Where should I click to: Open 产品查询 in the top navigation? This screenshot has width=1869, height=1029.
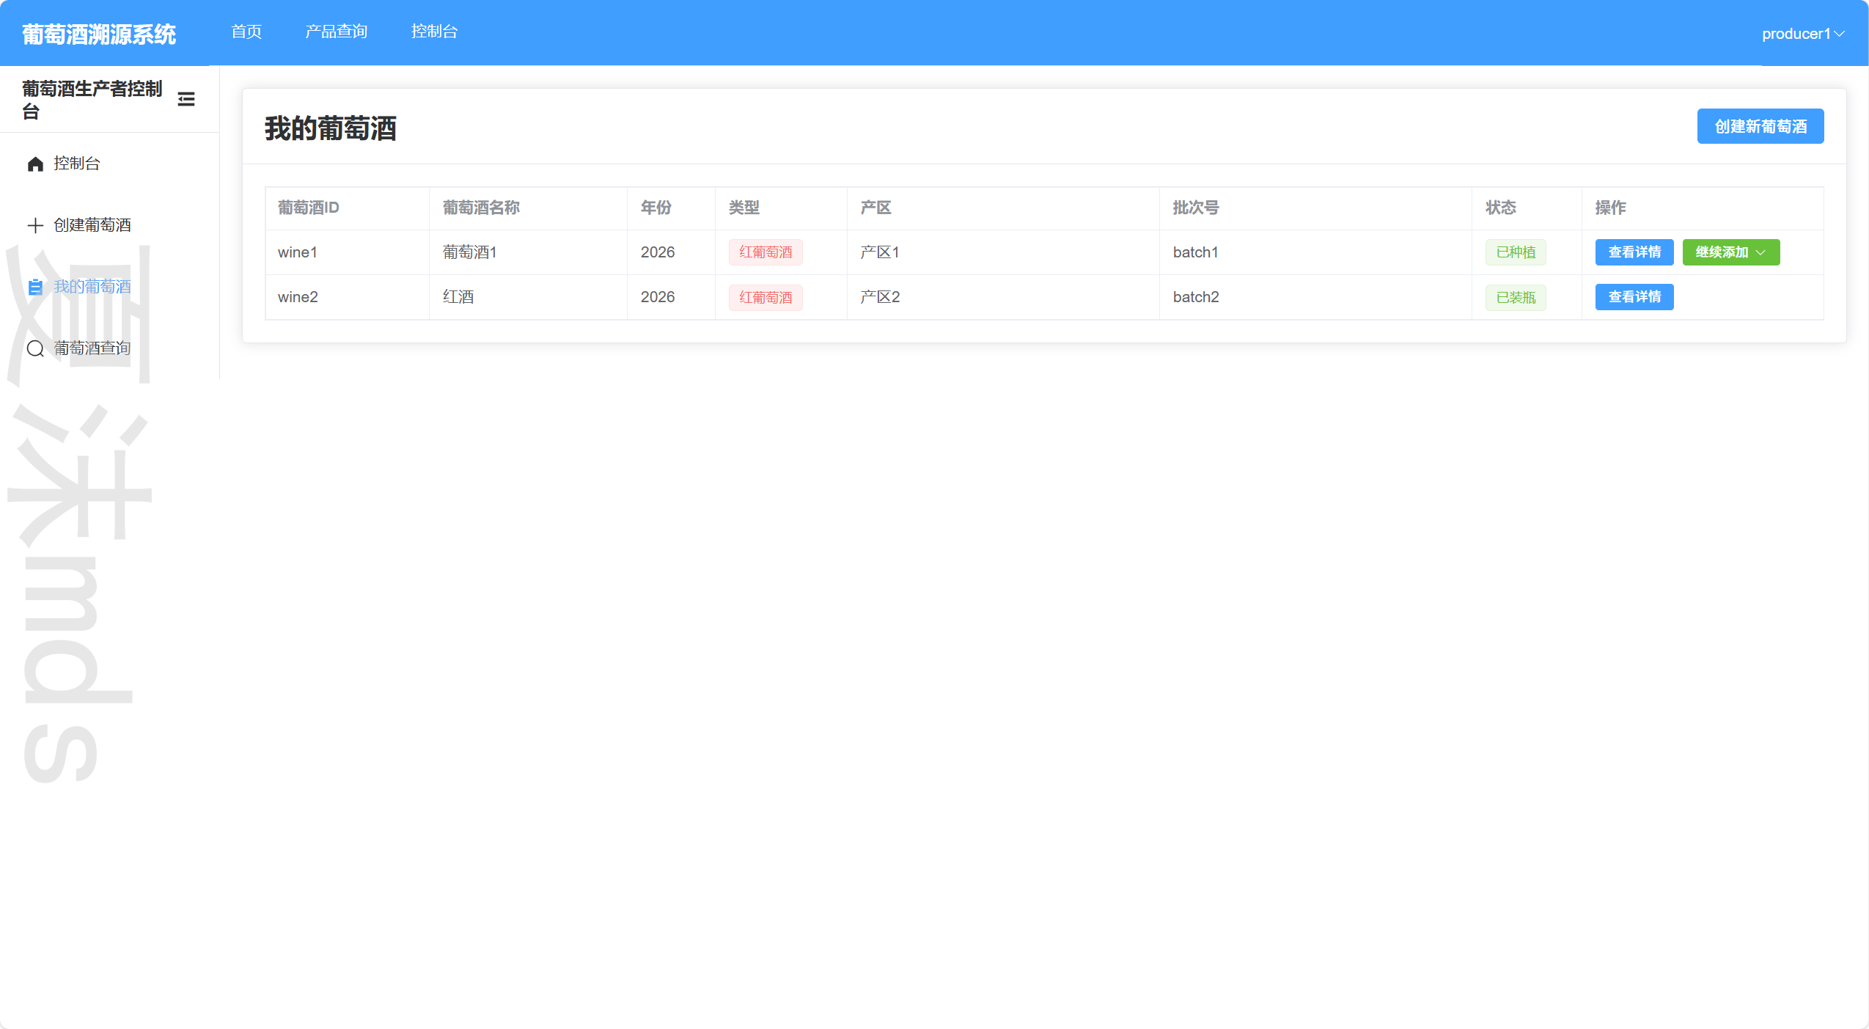pyautogui.click(x=336, y=32)
